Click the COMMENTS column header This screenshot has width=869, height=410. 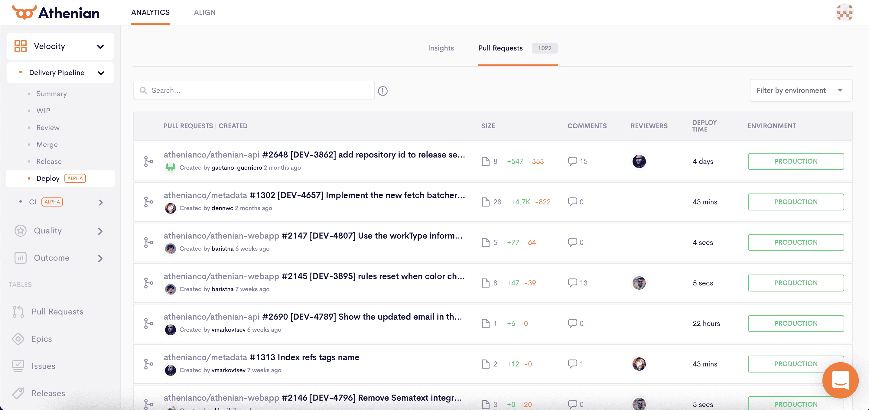tap(587, 126)
